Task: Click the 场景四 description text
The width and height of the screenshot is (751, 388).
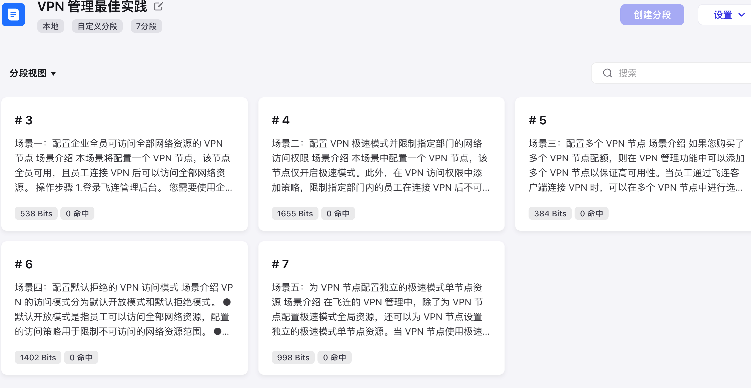Action: [x=124, y=309]
